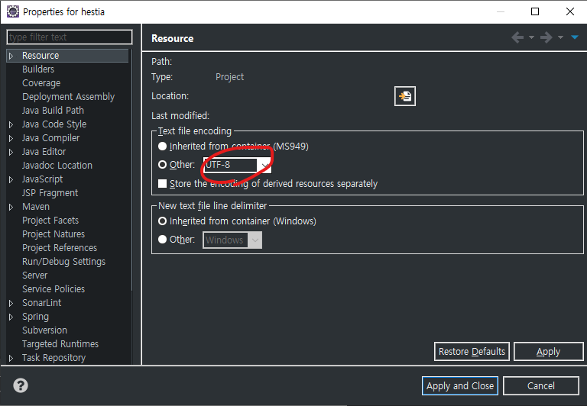This screenshot has height=406, width=587.
Task: Click the Apply button
Action: tap(549, 351)
